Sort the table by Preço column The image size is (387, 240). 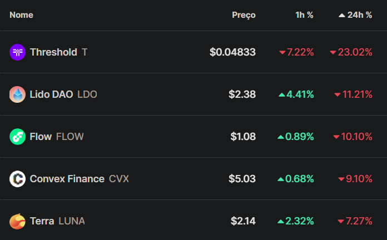point(244,15)
